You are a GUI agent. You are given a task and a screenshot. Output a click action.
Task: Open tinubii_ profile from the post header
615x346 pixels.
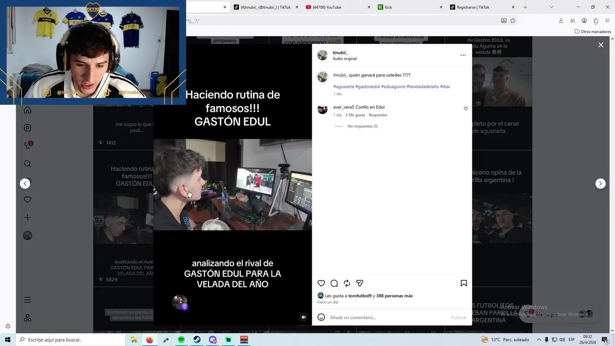tap(340, 52)
